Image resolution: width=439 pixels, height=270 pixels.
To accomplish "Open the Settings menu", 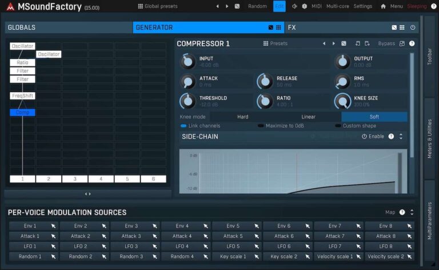I will 362,6.
